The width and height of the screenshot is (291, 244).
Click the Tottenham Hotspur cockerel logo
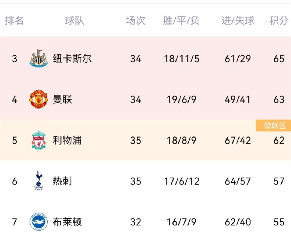39,181
